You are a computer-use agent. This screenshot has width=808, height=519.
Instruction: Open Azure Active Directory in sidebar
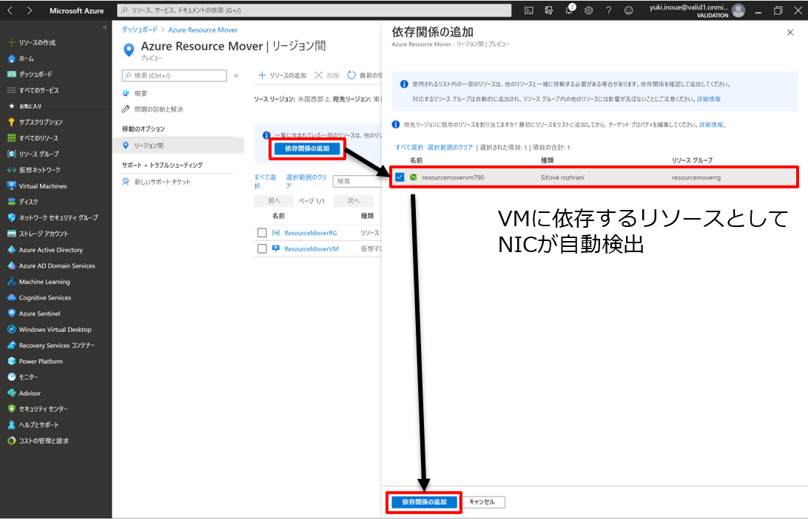pos(45,250)
